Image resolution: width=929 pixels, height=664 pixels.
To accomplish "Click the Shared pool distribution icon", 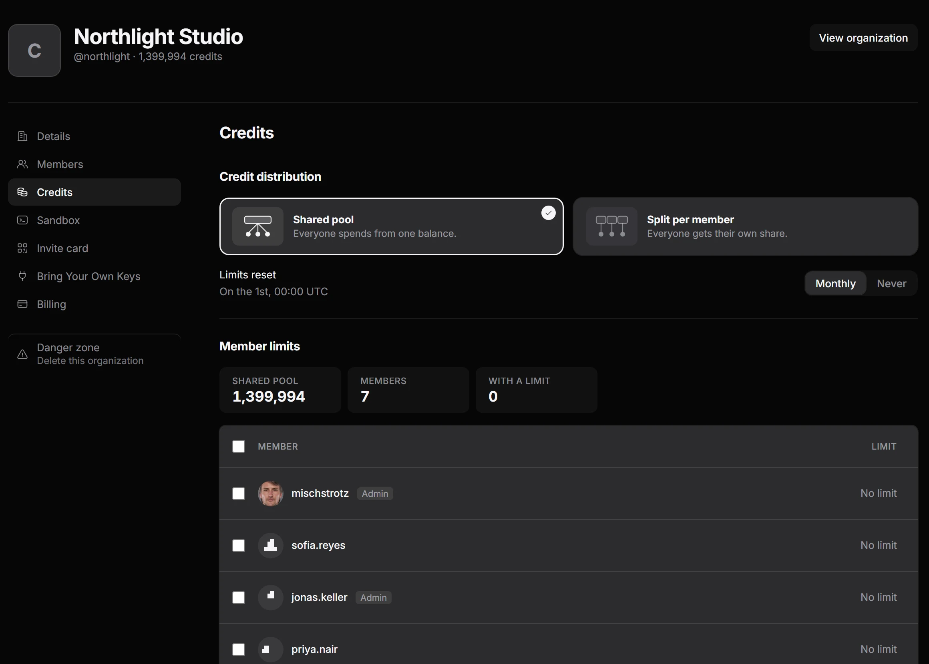I will (x=258, y=226).
